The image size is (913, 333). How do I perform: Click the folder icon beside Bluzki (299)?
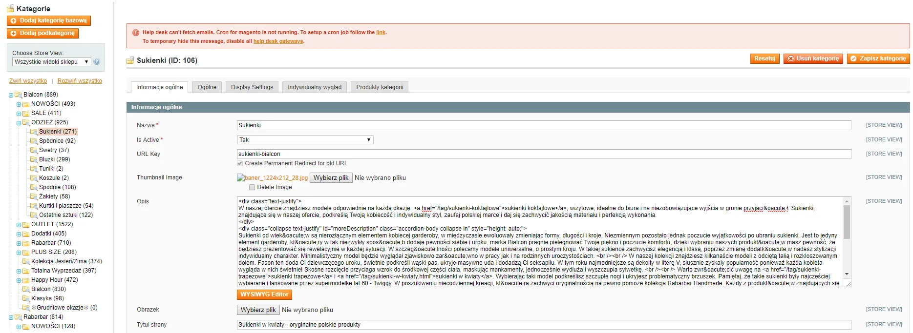coord(34,159)
